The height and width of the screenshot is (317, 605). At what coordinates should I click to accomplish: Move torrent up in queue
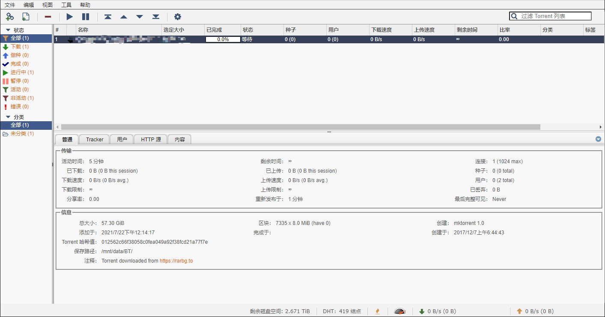(124, 17)
